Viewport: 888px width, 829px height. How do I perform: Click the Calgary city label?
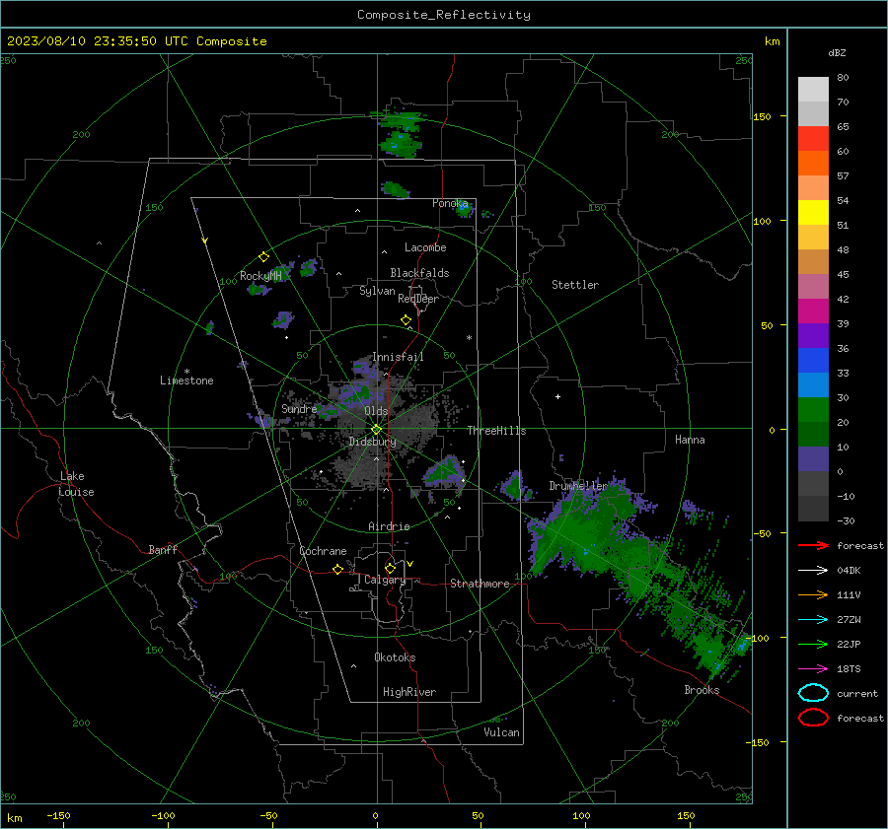point(385,580)
